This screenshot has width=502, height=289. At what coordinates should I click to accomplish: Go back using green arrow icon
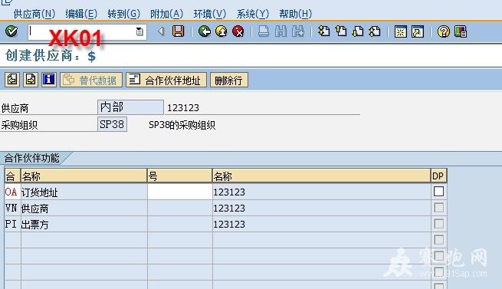point(204,31)
